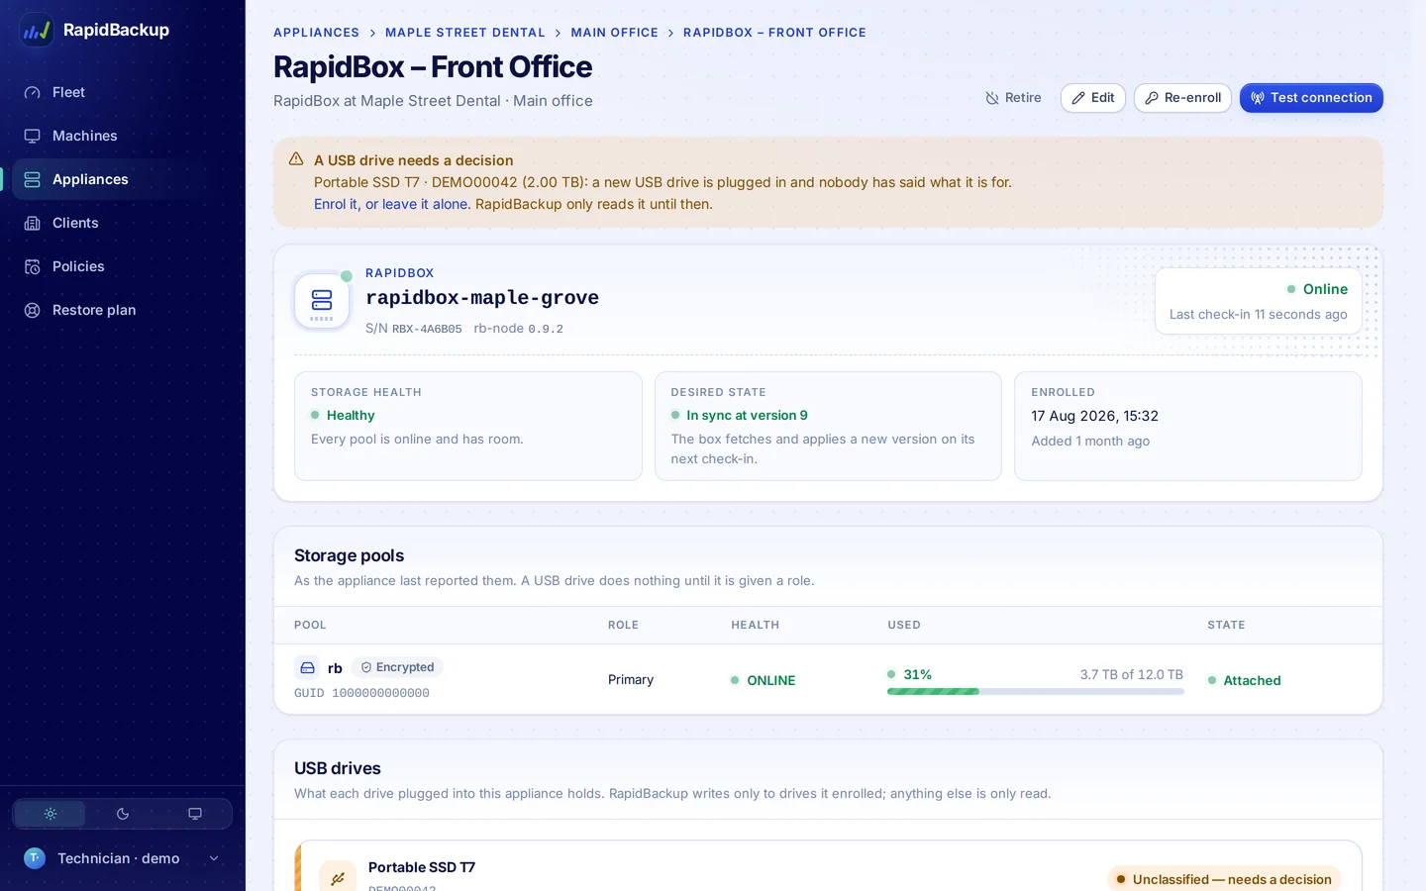Click the hostname 'rapidbox-maple-grove'
The image size is (1426, 891).
click(482, 298)
